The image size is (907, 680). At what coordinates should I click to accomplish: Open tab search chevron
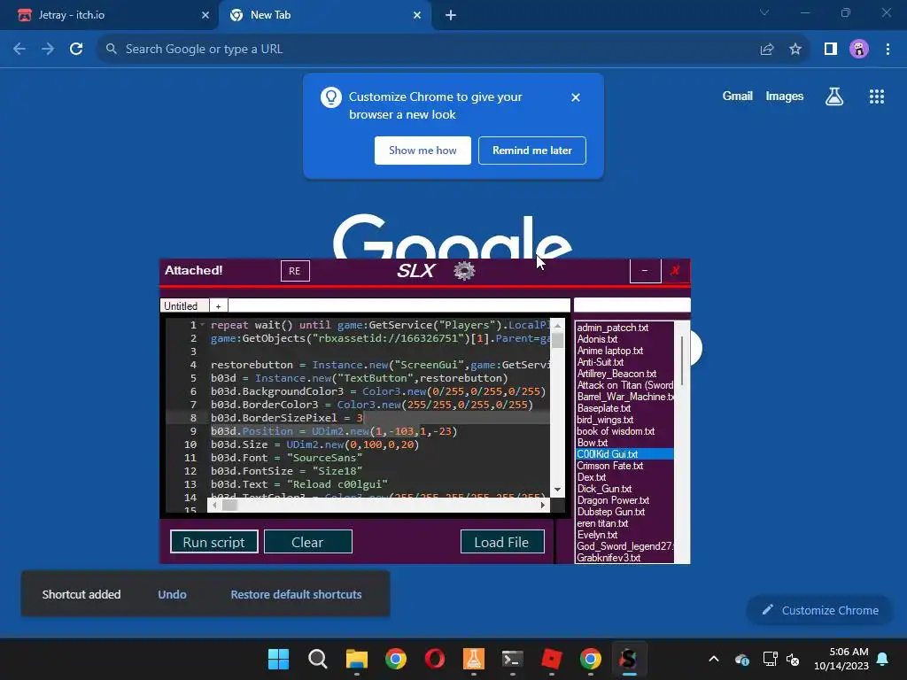click(x=764, y=12)
